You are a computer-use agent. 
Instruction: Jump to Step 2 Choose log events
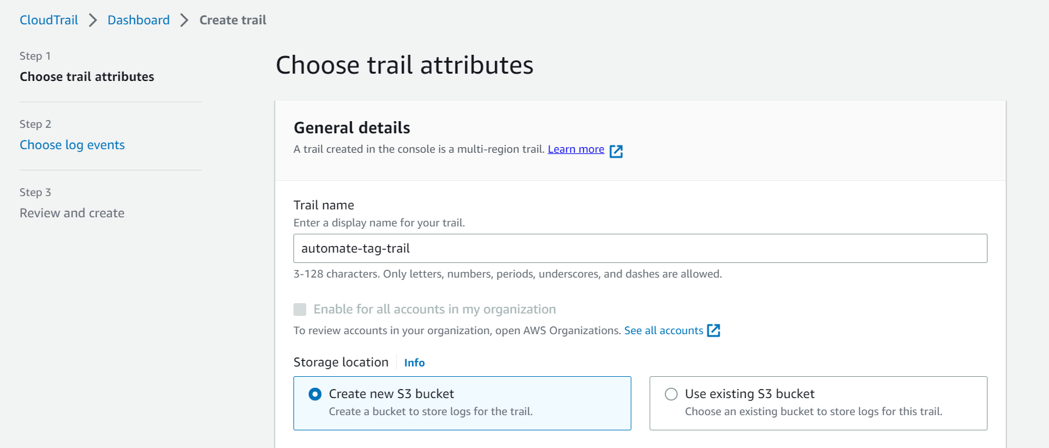[72, 145]
